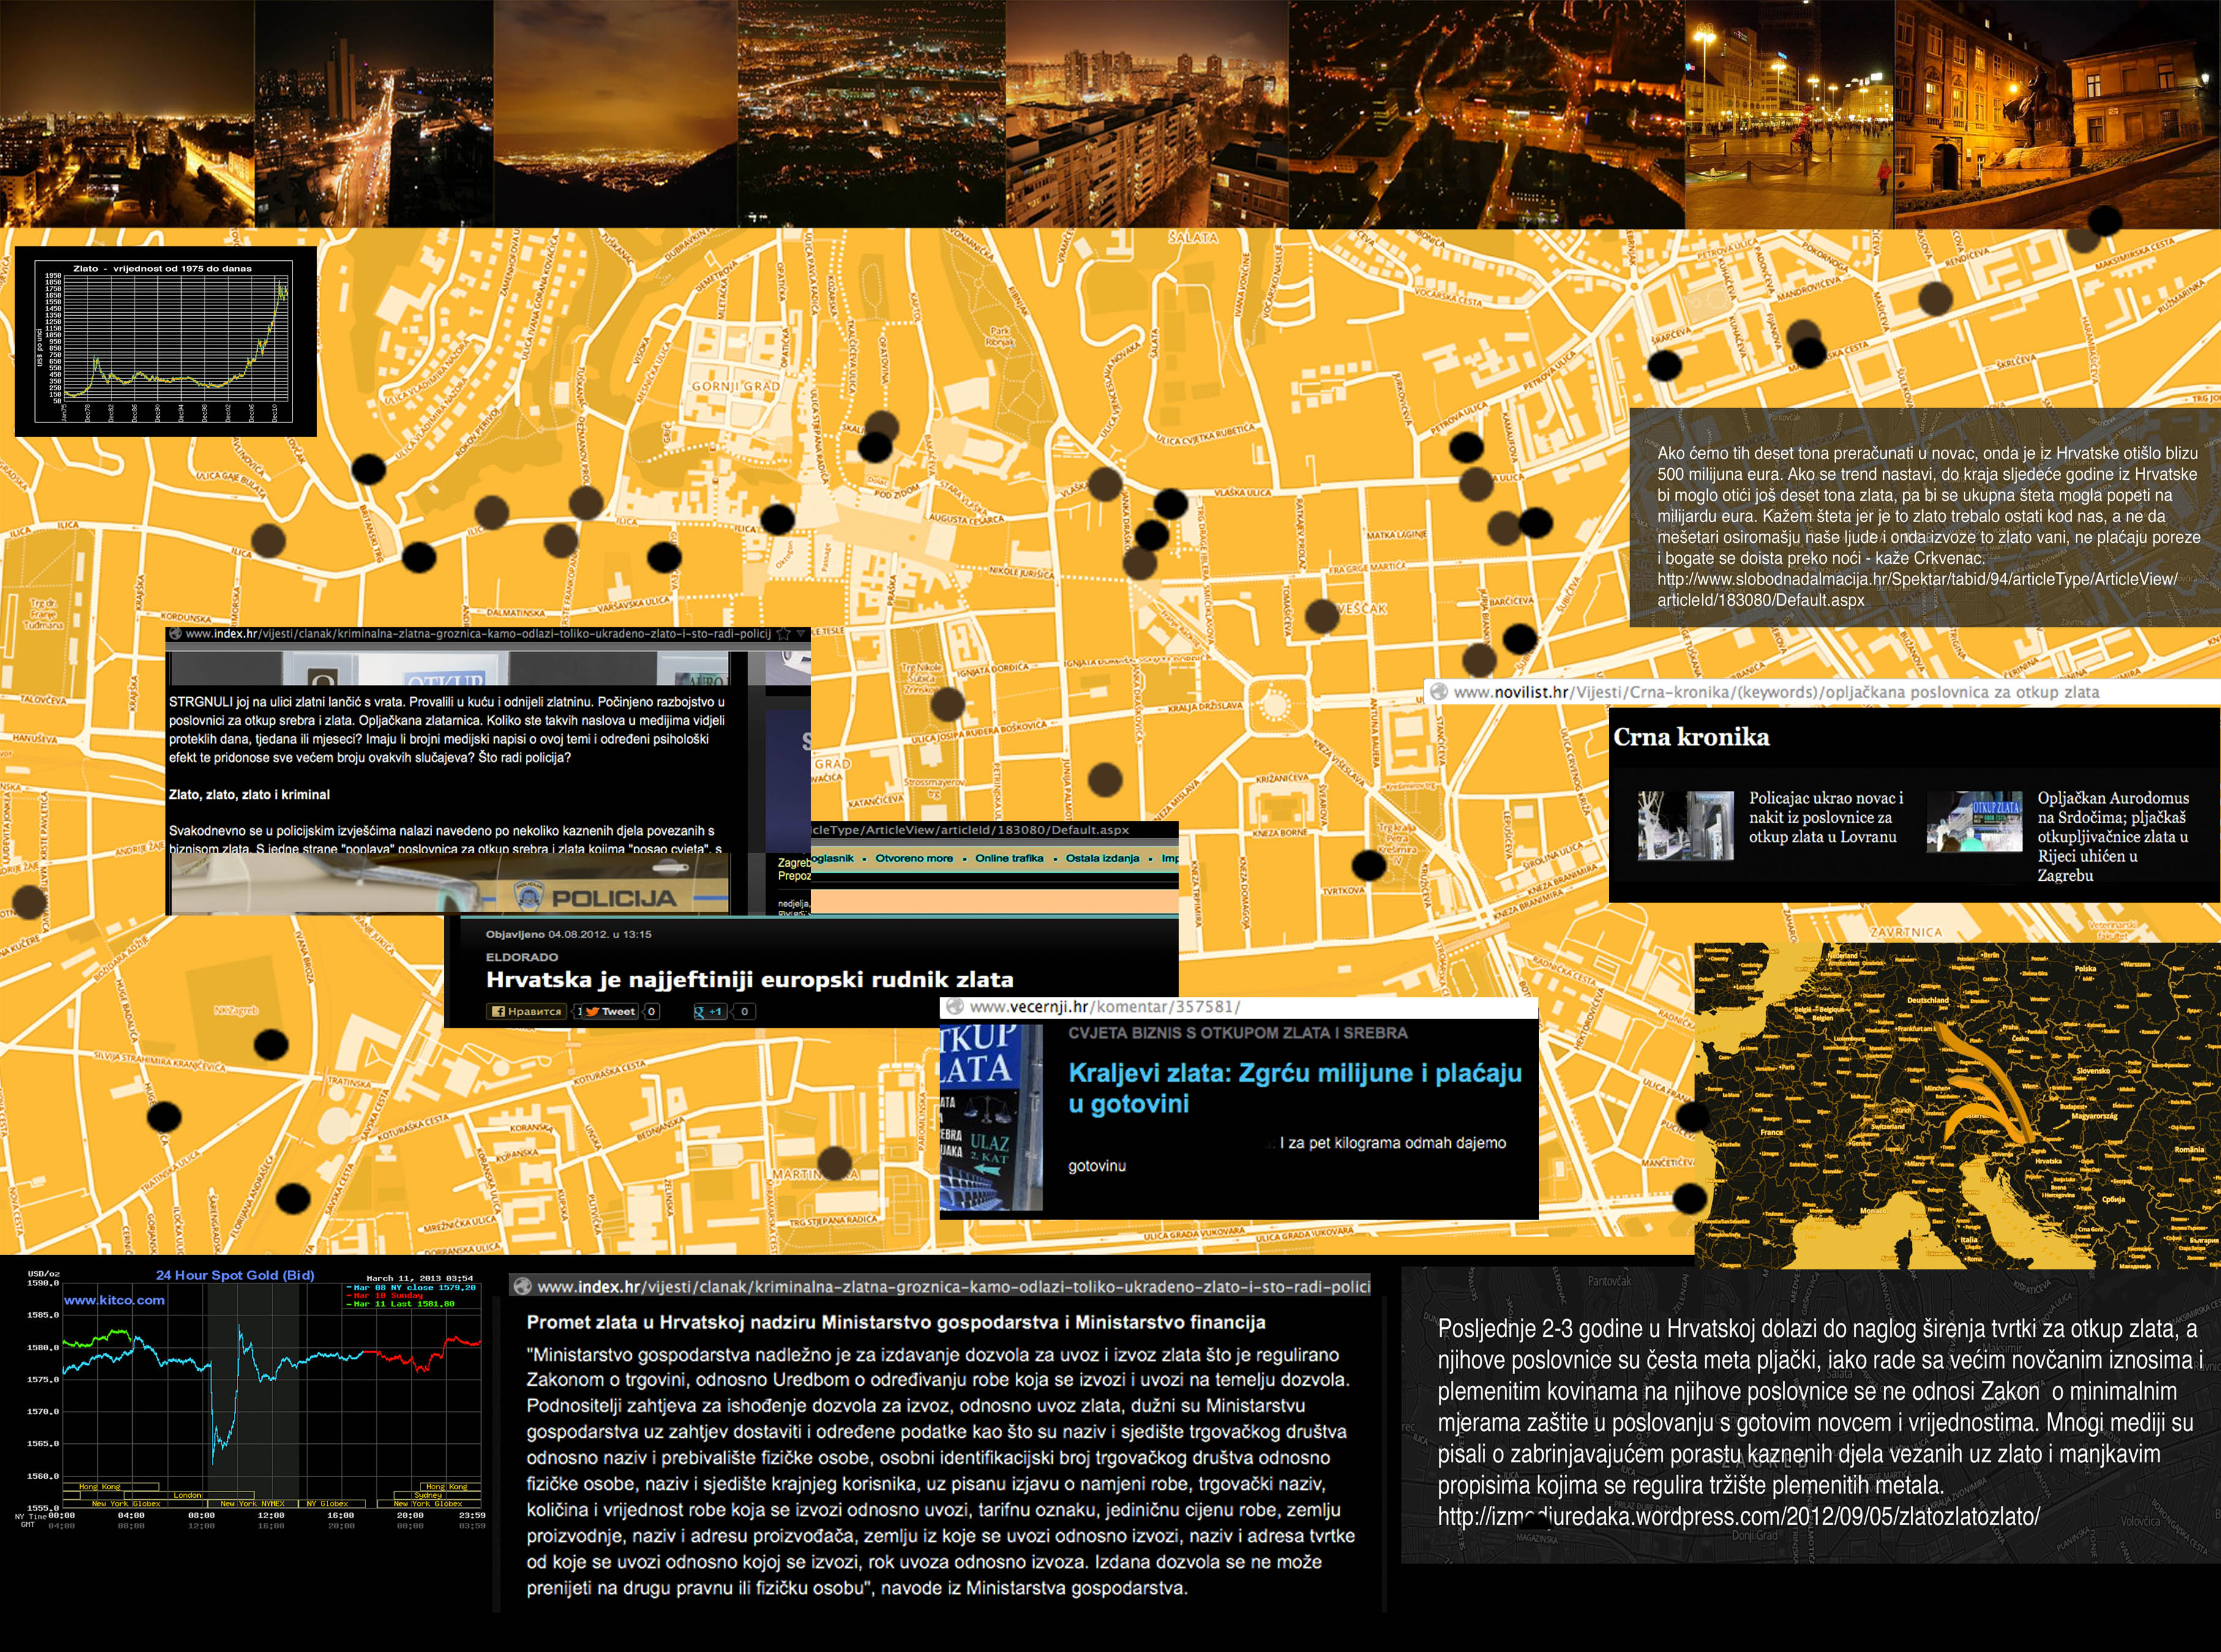Click the Zlato vrijednost od 1975 chart thumbnail
2221x1652 pixels.
165,342
